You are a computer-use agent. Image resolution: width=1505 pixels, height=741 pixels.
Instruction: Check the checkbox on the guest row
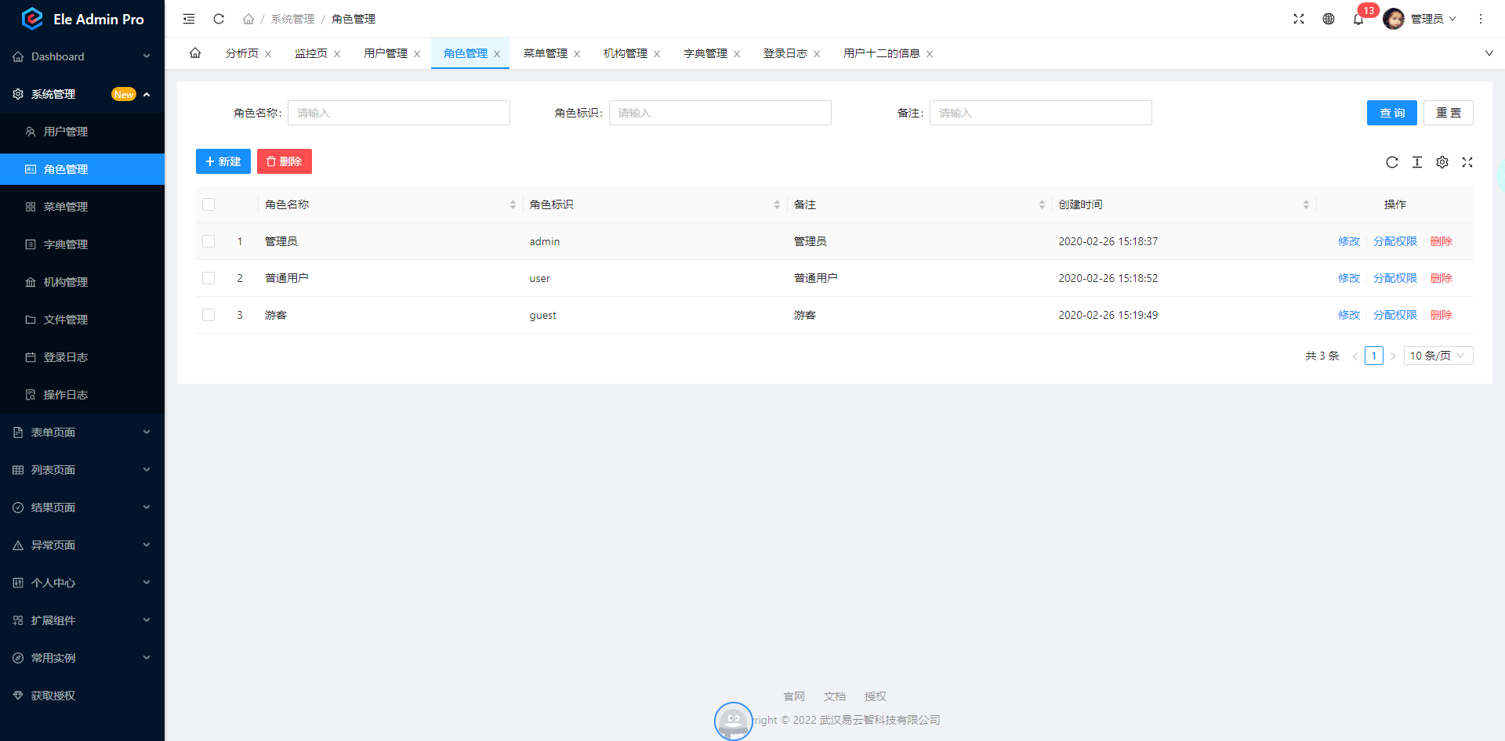pos(209,315)
